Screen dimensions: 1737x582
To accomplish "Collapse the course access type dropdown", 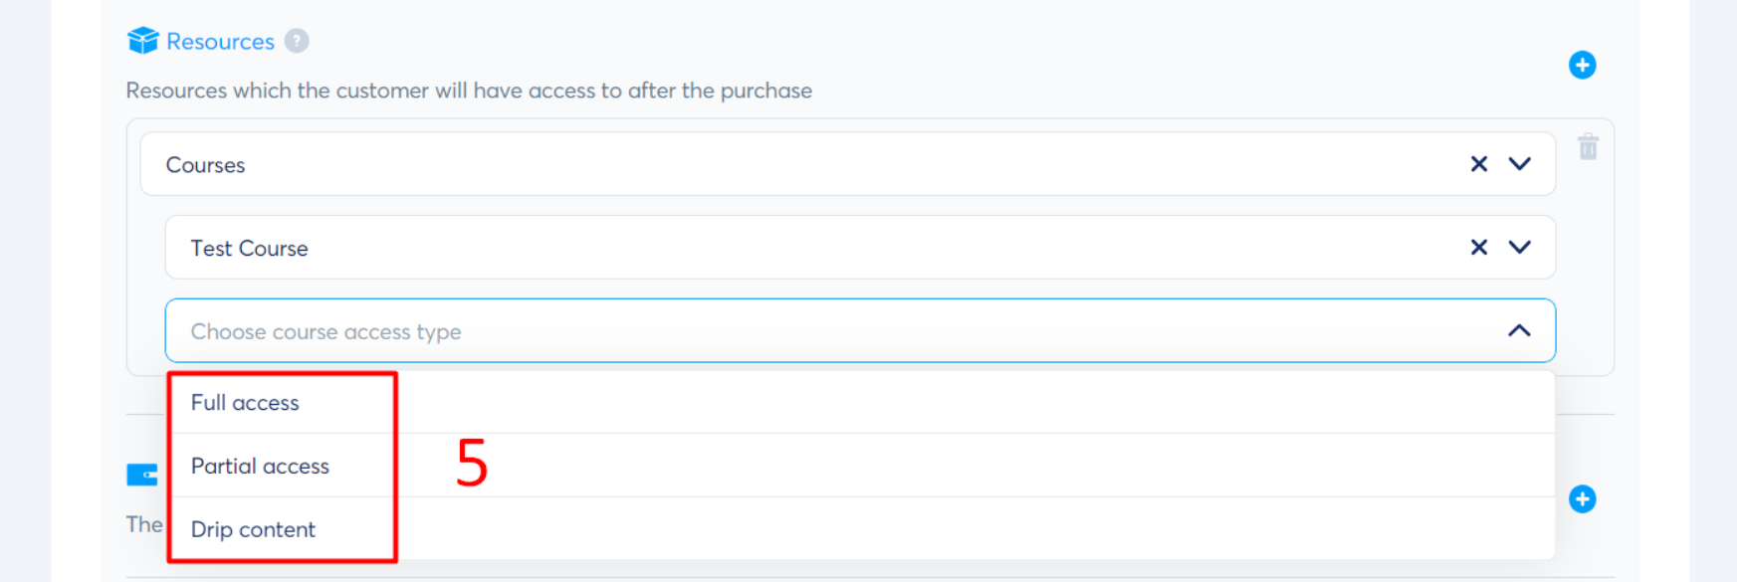I will pos(1519,330).
